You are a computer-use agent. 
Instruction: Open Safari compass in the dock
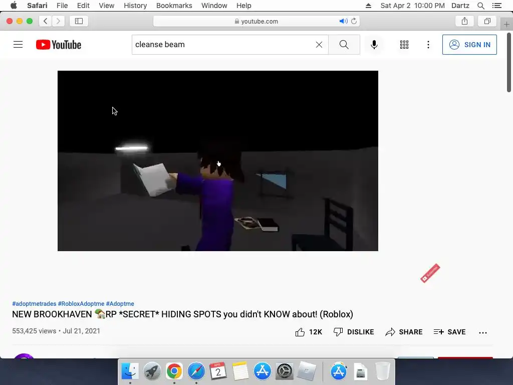[x=196, y=371]
